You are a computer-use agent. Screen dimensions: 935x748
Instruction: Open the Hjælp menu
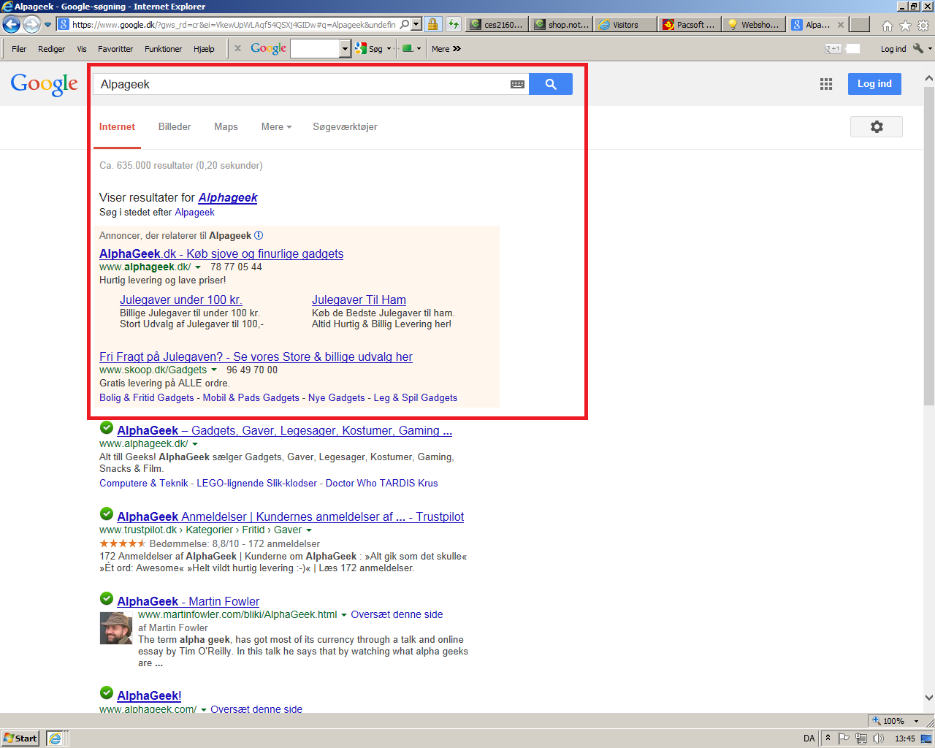pyautogui.click(x=204, y=49)
